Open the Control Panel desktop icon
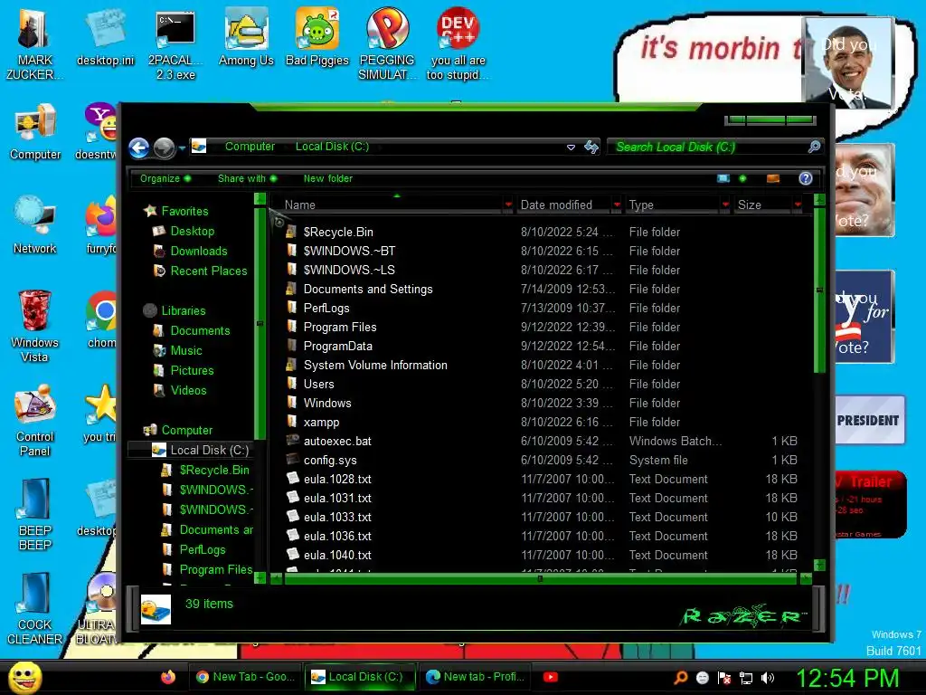Screen dimensions: 926x695 coord(35,421)
